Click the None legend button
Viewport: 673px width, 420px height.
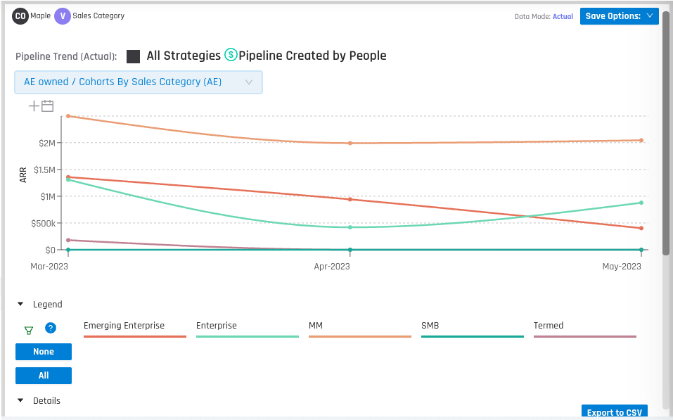[x=44, y=352]
